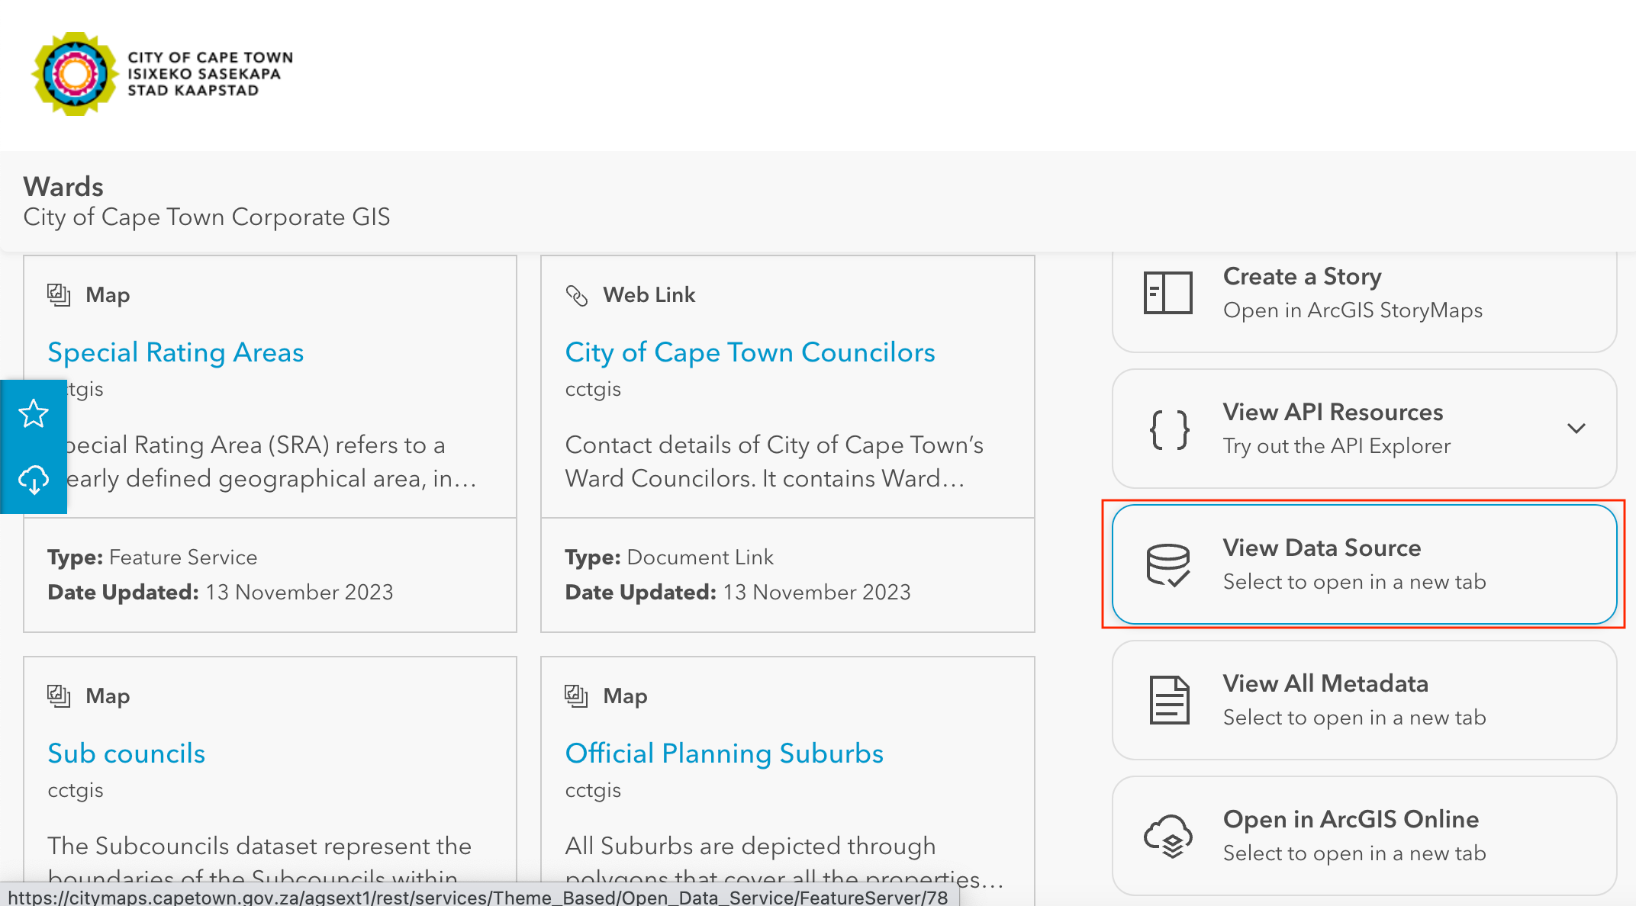This screenshot has height=906, width=1636.
Task: Click the Create a Story storymap icon
Action: click(x=1167, y=293)
